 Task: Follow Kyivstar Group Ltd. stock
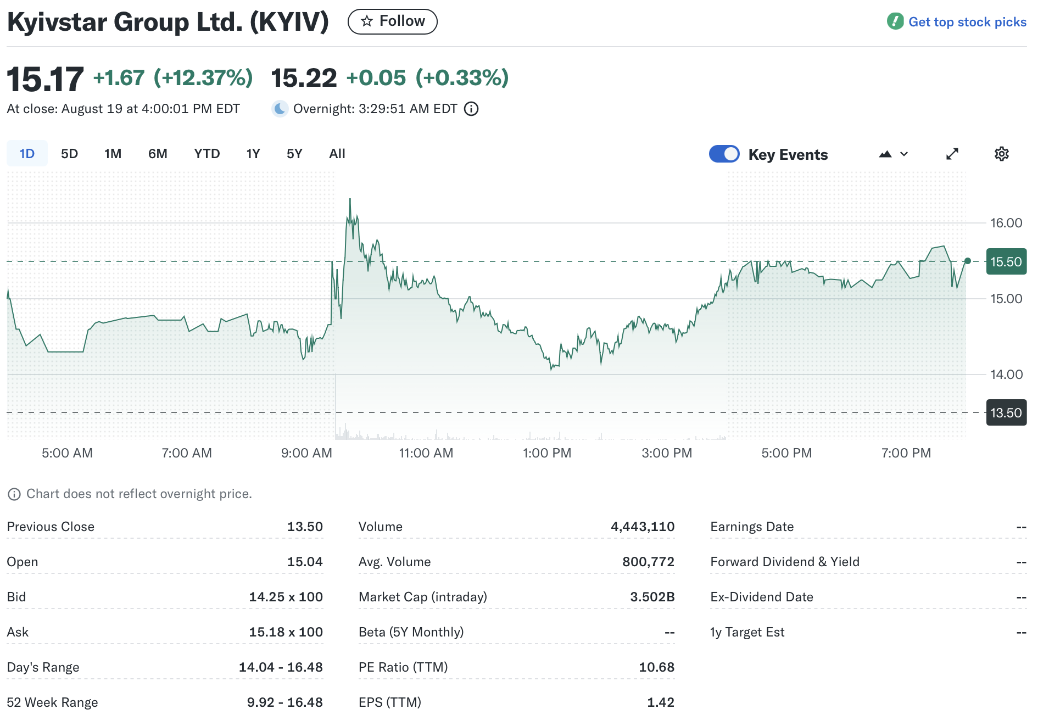[x=392, y=21]
